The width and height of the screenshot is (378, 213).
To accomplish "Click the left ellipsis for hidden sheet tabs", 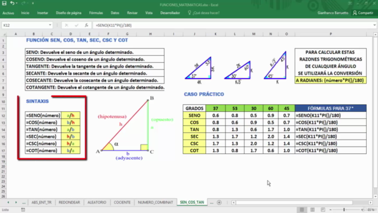I will point(24,202).
